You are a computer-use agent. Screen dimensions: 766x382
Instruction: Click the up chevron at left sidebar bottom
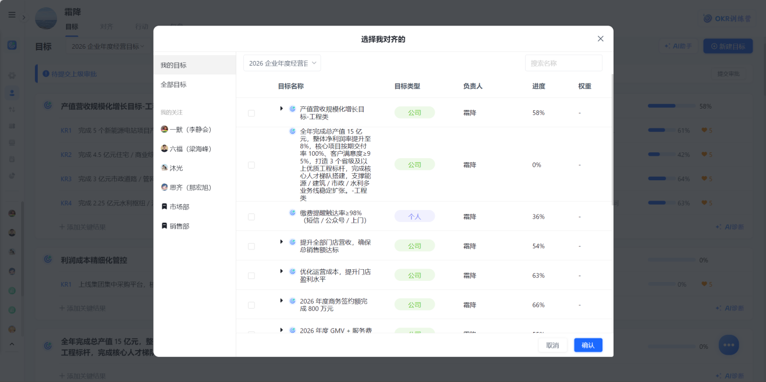[x=12, y=344]
